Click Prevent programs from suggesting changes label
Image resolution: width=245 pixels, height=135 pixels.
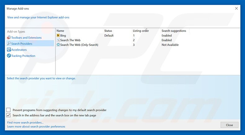(60, 110)
